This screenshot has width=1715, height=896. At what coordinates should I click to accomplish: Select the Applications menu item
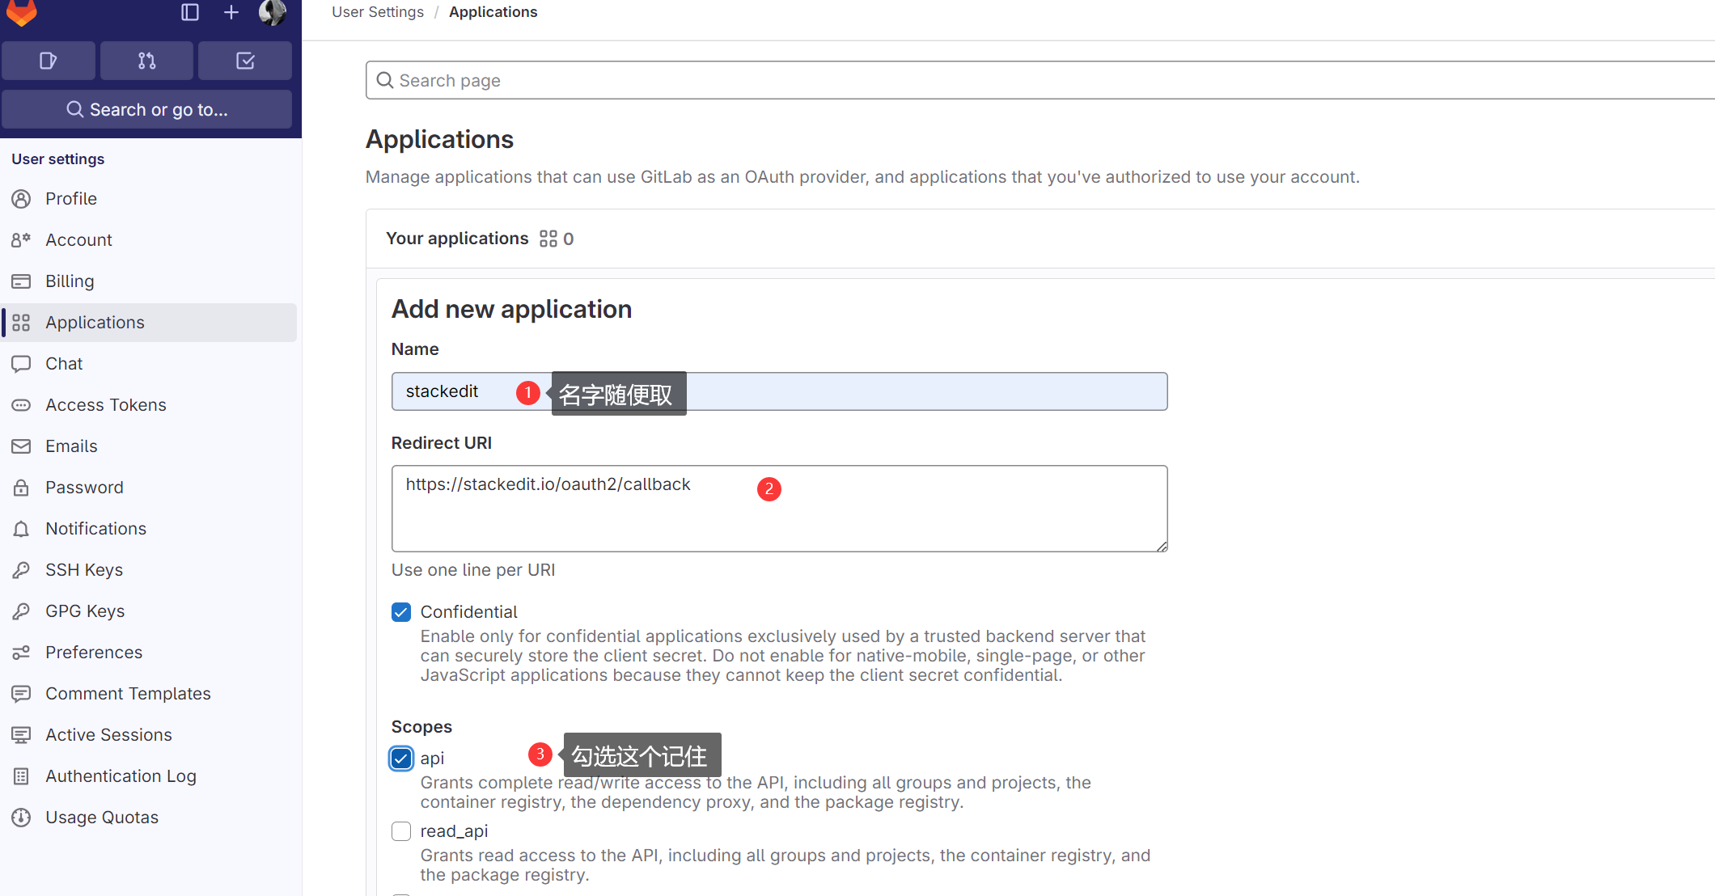tap(94, 322)
